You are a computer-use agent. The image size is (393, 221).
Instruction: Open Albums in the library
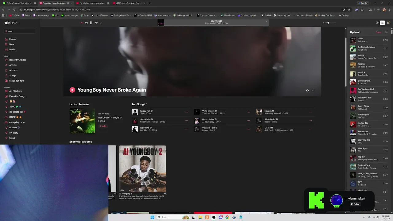[13, 70]
